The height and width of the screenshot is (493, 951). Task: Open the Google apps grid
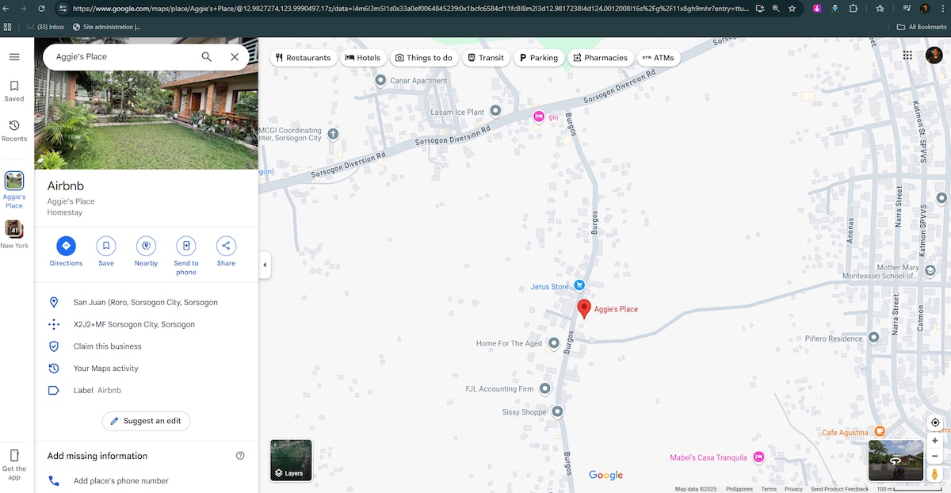click(x=907, y=55)
